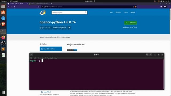Launch OBS Studio from the dock
This screenshot has height=96, width=171.
pyautogui.click(x=3, y=43)
